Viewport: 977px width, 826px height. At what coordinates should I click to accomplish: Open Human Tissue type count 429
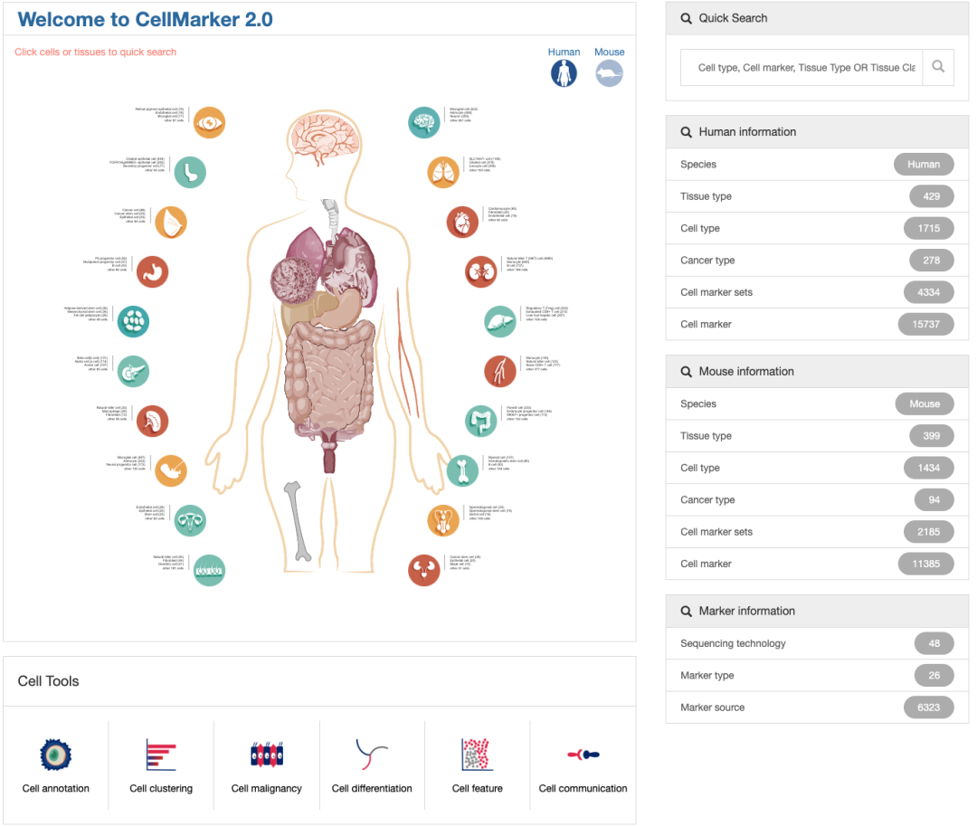932,196
